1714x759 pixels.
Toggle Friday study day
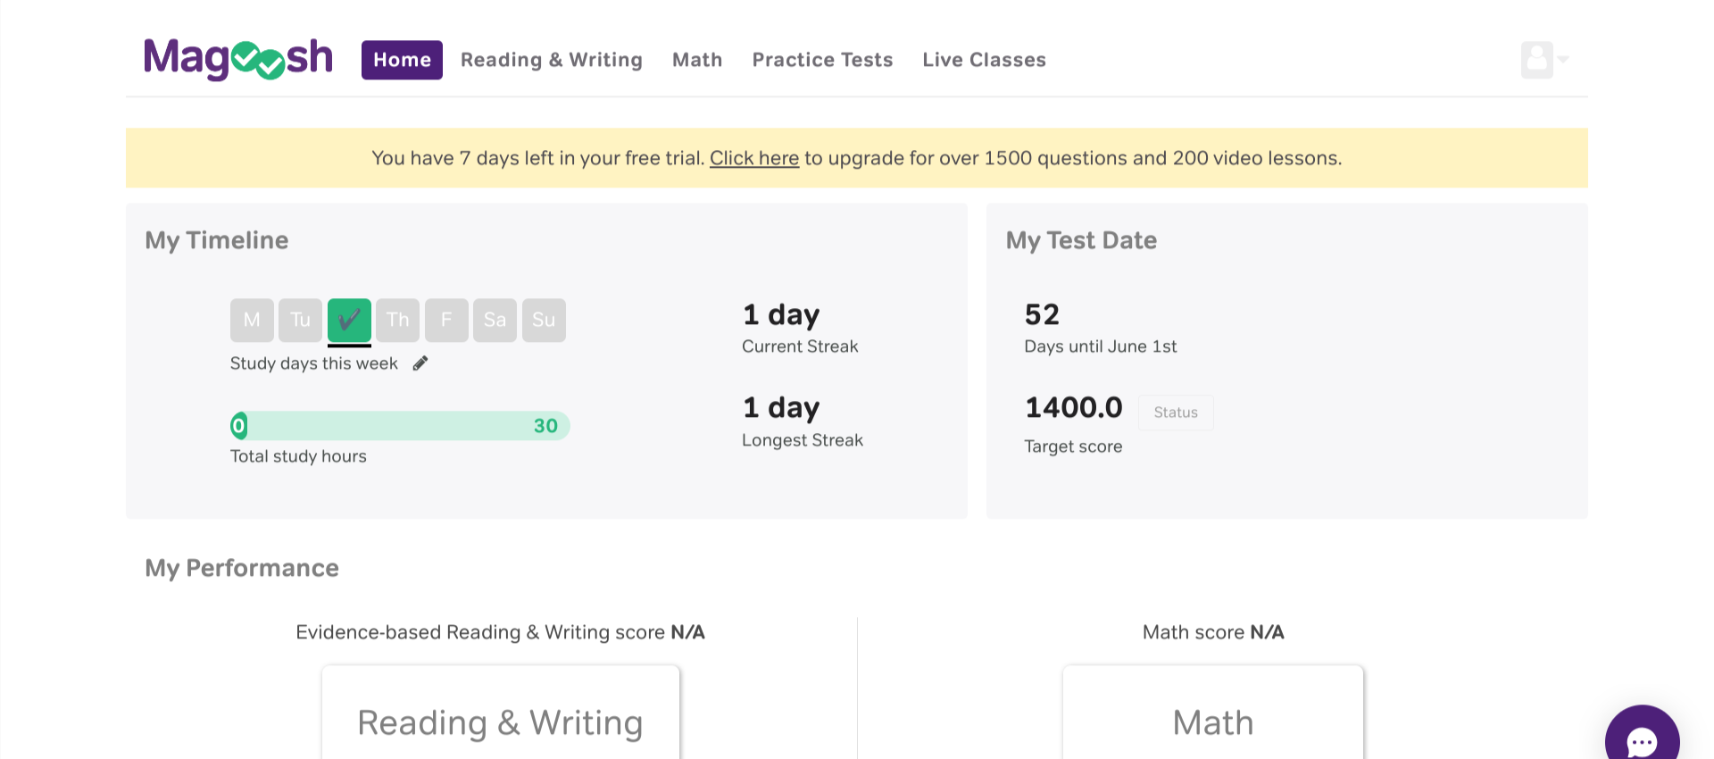tap(446, 320)
